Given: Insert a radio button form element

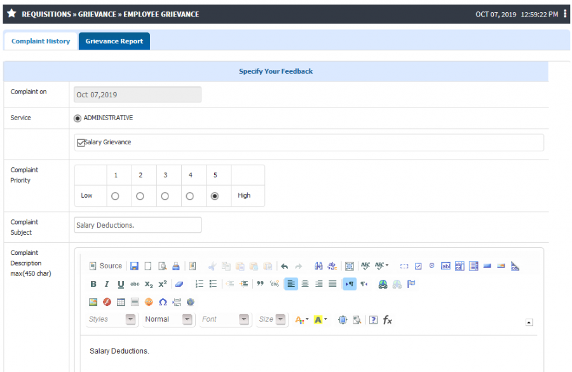Looking at the screenshot, I should point(432,266).
